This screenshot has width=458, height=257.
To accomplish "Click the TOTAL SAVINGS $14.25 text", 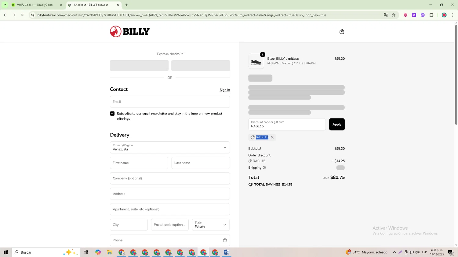I will pos(273,185).
